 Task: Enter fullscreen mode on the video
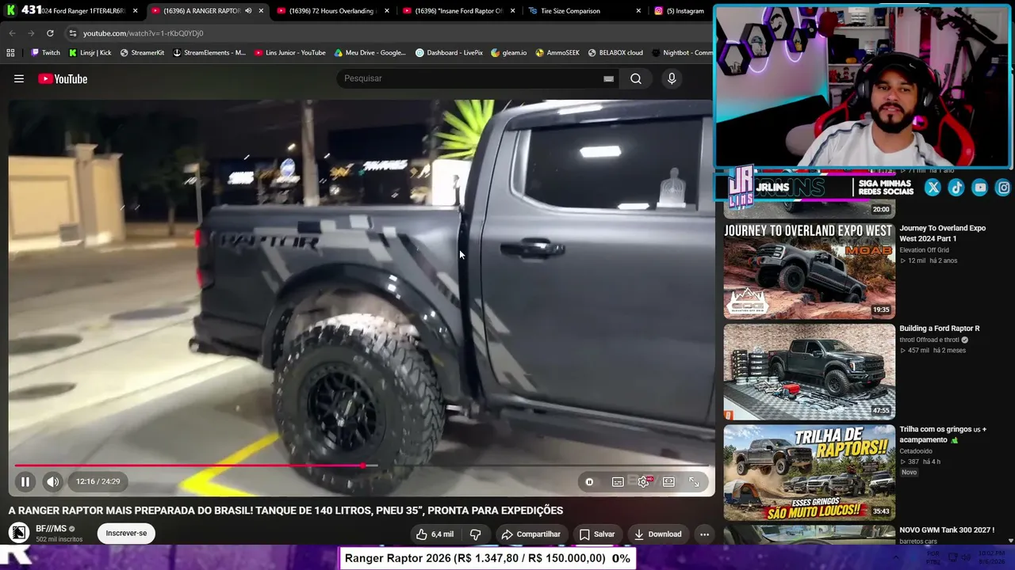[x=694, y=481]
